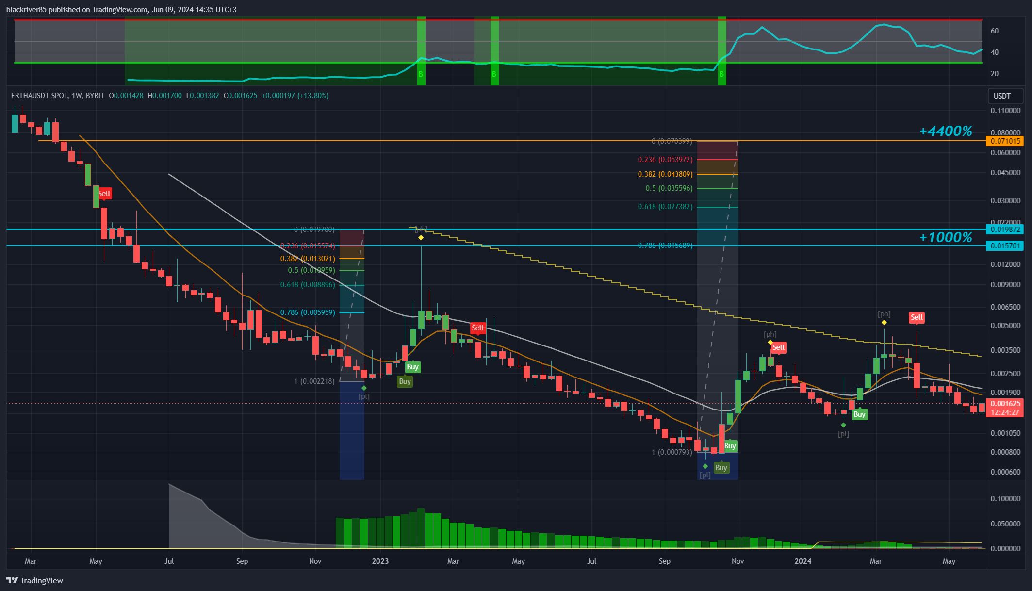The image size is (1032, 591).
Task: Click the 20 level on the oscillator axis
Action: tap(995, 74)
